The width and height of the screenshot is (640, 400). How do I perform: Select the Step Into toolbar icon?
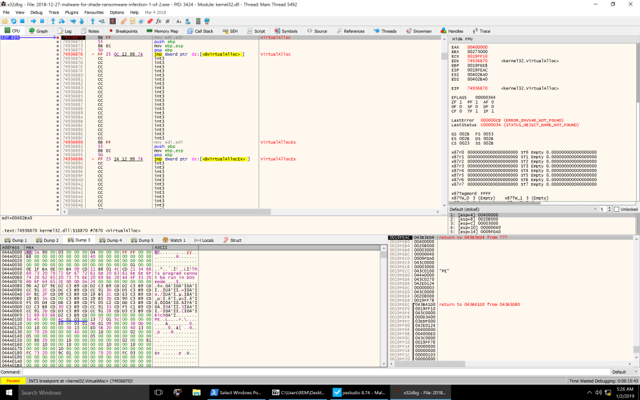pos(53,21)
